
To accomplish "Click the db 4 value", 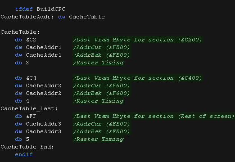I will tap(27, 101).
